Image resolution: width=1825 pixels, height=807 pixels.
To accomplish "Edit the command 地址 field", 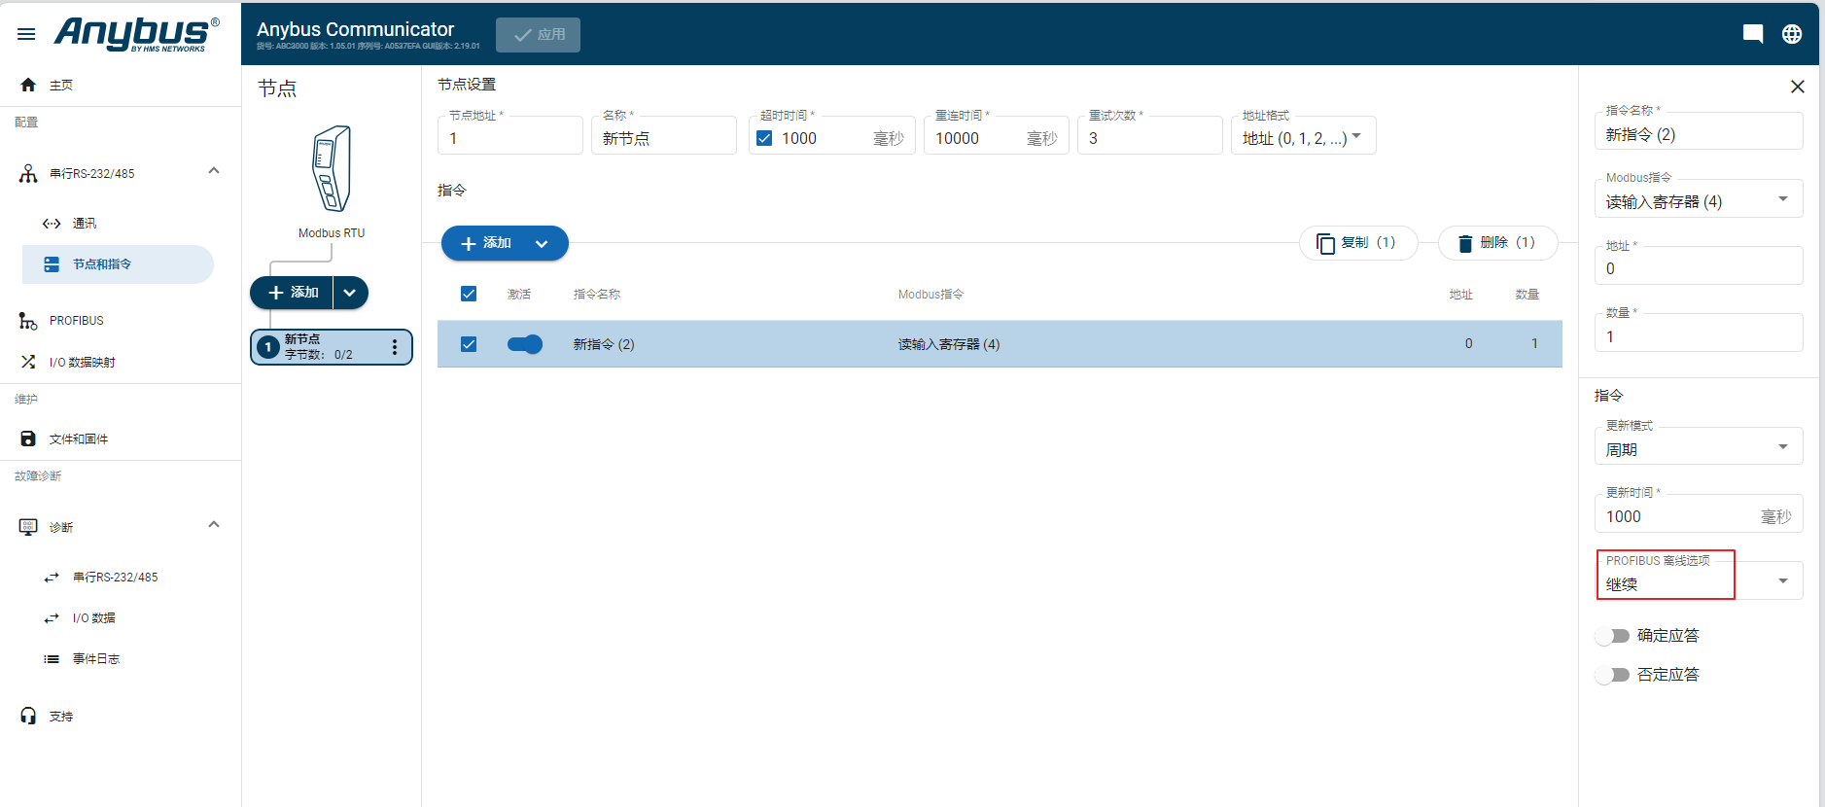I will (1699, 265).
